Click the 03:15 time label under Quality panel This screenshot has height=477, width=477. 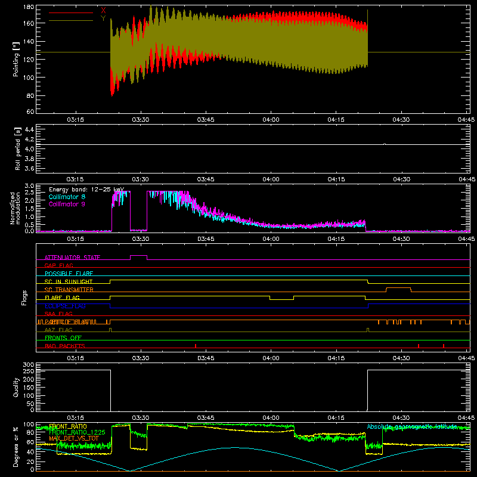tap(75, 418)
